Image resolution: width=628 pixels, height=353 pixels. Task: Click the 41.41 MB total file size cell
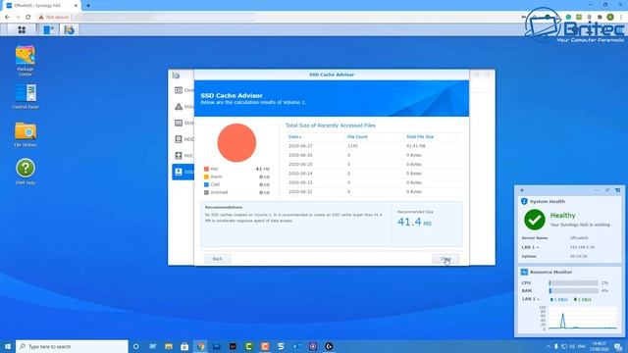(416, 146)
